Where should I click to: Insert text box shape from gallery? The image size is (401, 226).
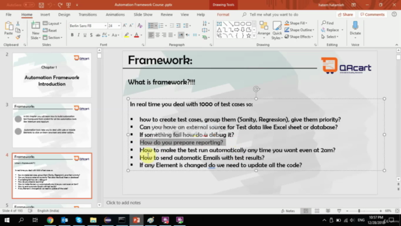pyautogui.click(x=219, y=24)
